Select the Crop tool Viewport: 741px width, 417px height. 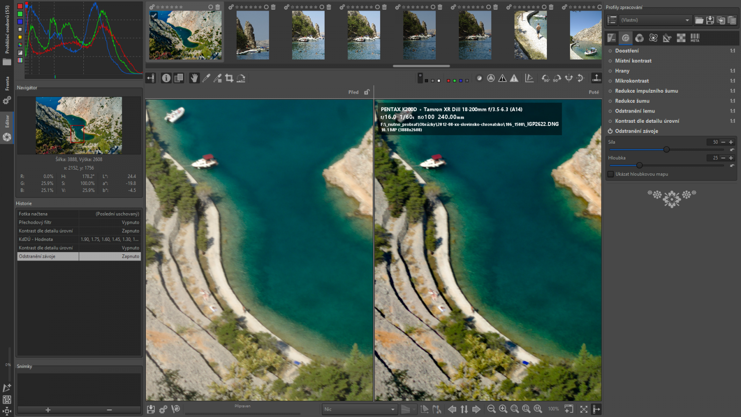(229, 78)
